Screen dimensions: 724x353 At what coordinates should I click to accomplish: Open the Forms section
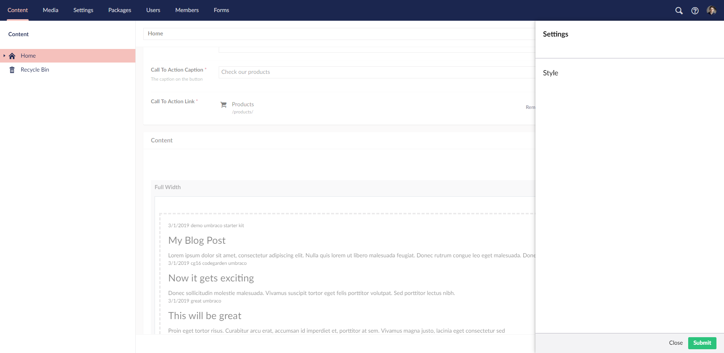pyautogui.click(x=221, y=10)
